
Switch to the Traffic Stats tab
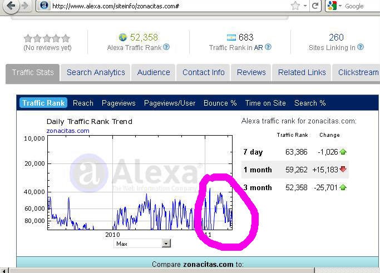pos(33,72)
